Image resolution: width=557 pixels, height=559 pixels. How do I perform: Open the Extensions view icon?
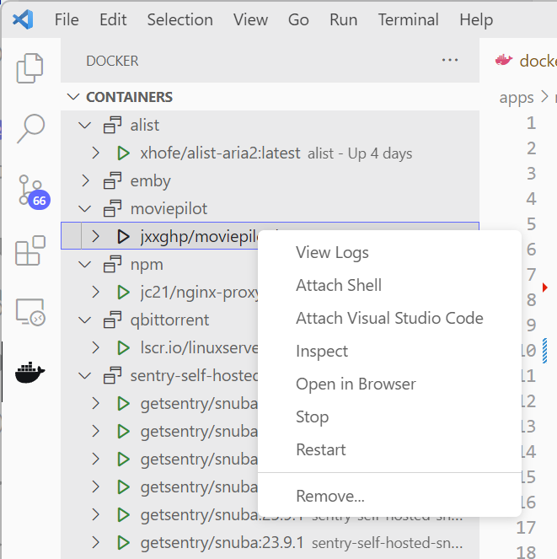[30, 251]
